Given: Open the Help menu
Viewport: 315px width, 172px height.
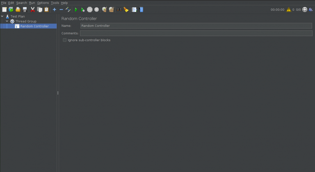Looking at the screenshot, I should point(64,3).
